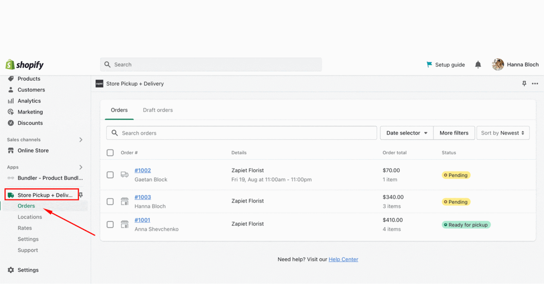Viewport: 544px width, 284px height.
Task: Switch to the Orders tab
Action: (119, 110)
